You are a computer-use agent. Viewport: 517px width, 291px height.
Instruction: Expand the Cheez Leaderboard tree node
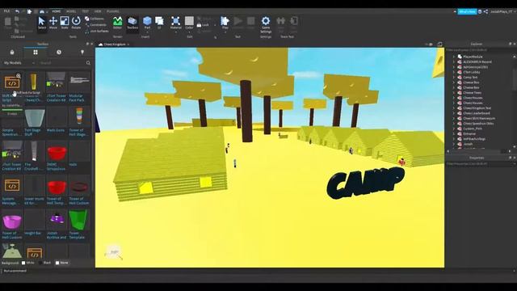coord(454,113)
